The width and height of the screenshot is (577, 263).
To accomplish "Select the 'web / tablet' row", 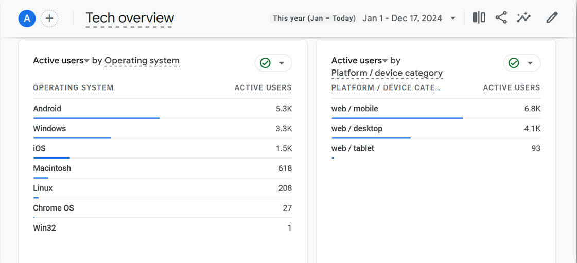I will (436, 149).
